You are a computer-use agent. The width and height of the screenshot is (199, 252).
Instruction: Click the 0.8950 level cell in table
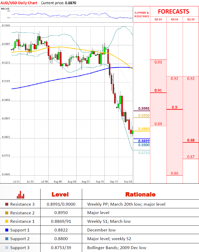(61, 213)
